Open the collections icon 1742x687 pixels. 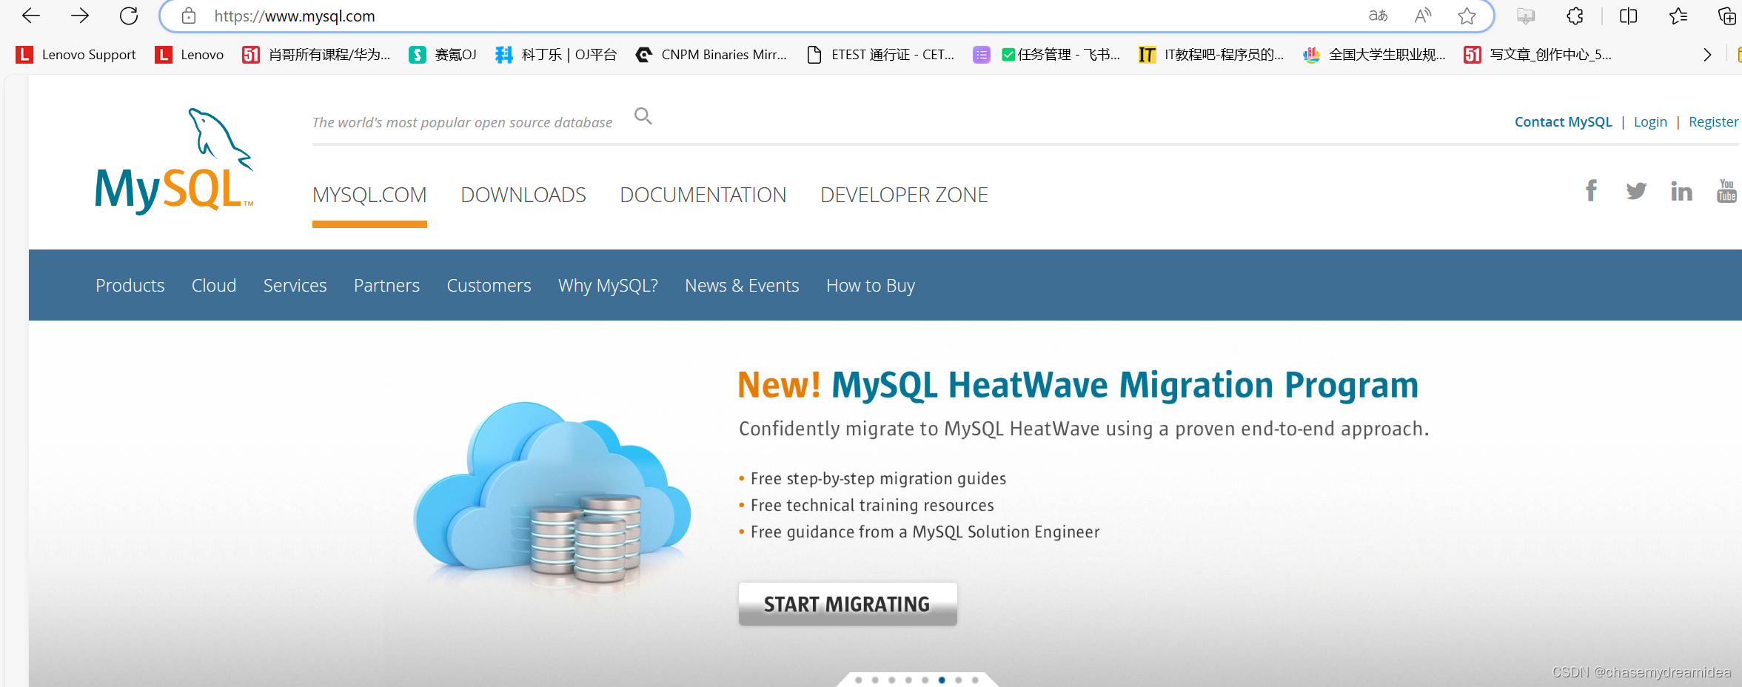coord(1726,16)
